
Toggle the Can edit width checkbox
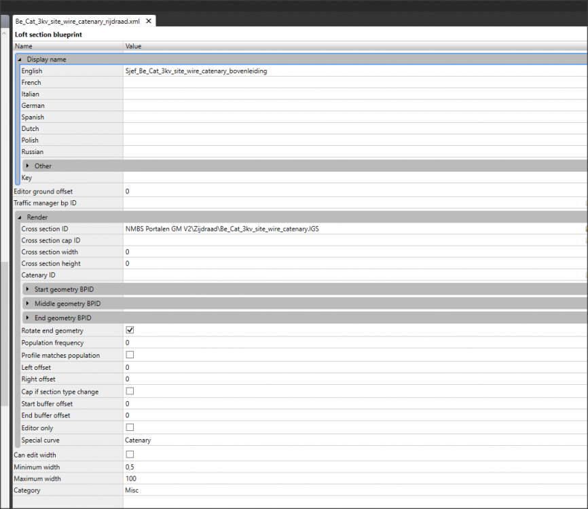coord(130,455)
